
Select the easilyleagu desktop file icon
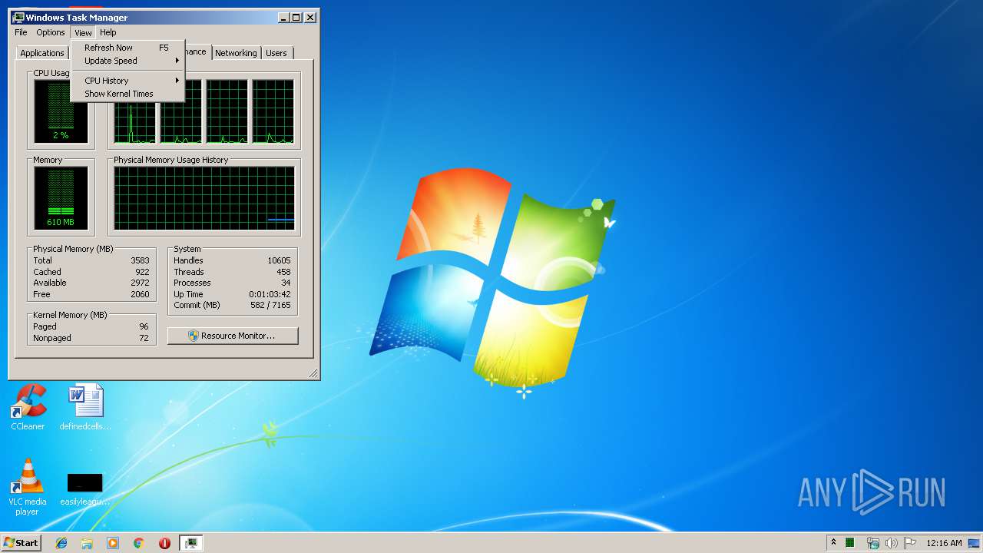(x=85, y=488)
